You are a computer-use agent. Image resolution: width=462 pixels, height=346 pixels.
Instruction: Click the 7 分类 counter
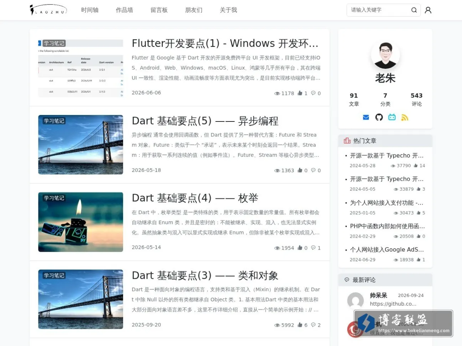[385, 100]
